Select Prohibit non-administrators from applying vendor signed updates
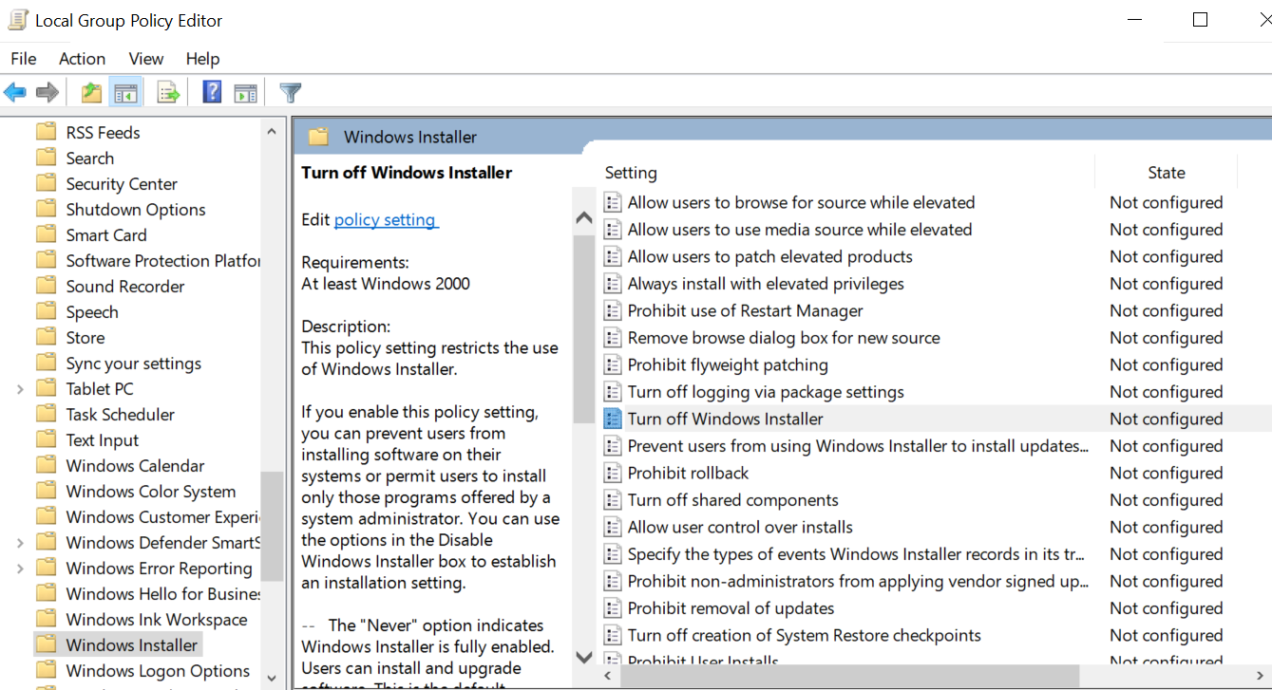The height and width of the screenshot is (690, 1272). pos(859,581)
